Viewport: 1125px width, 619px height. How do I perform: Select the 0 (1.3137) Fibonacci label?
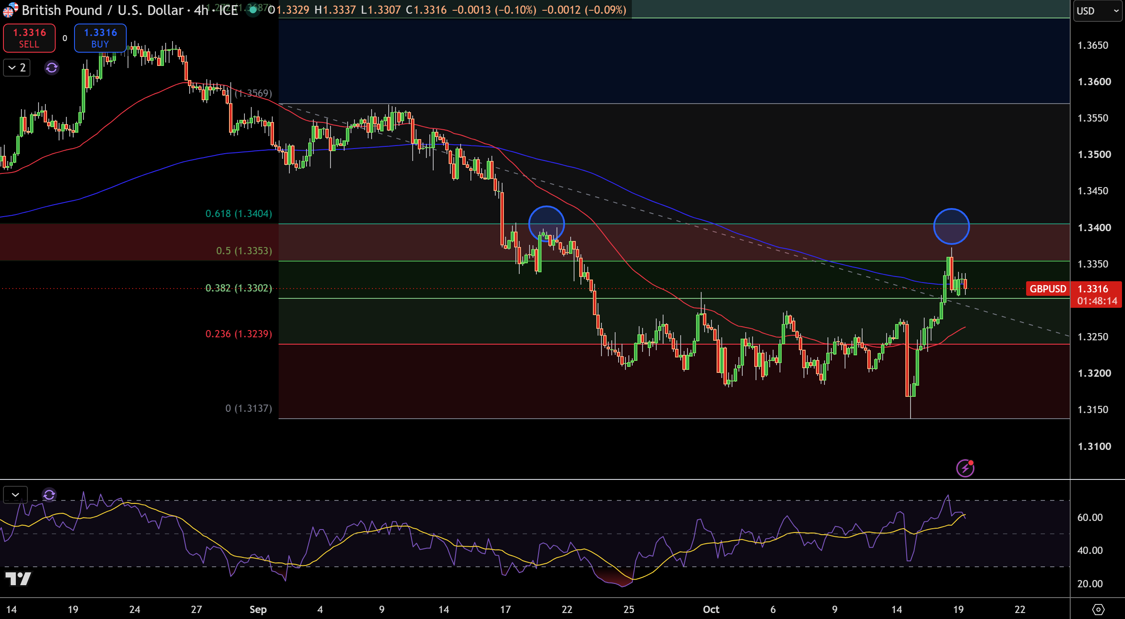pos(249,408)
